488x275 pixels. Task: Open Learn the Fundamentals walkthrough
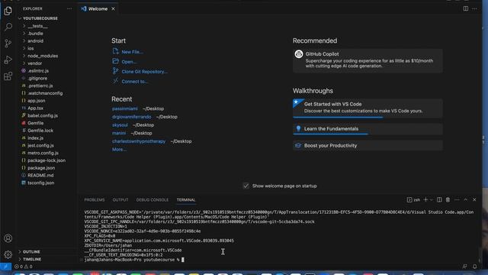(x=368, y=129)
